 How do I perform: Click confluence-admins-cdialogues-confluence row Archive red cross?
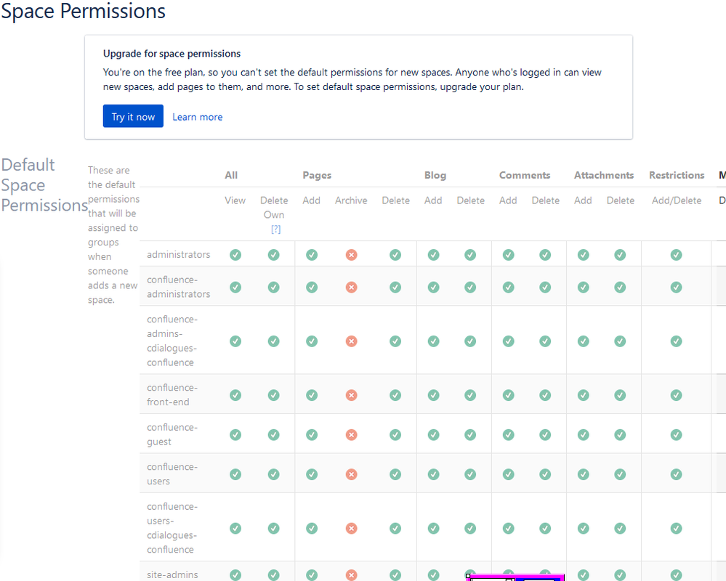pos(352,341)
